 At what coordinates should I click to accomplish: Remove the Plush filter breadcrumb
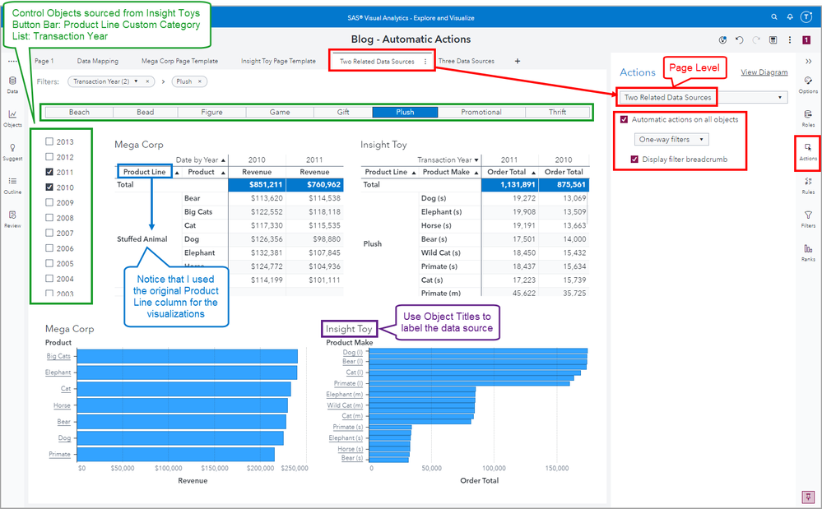click(x=200, y=81)
